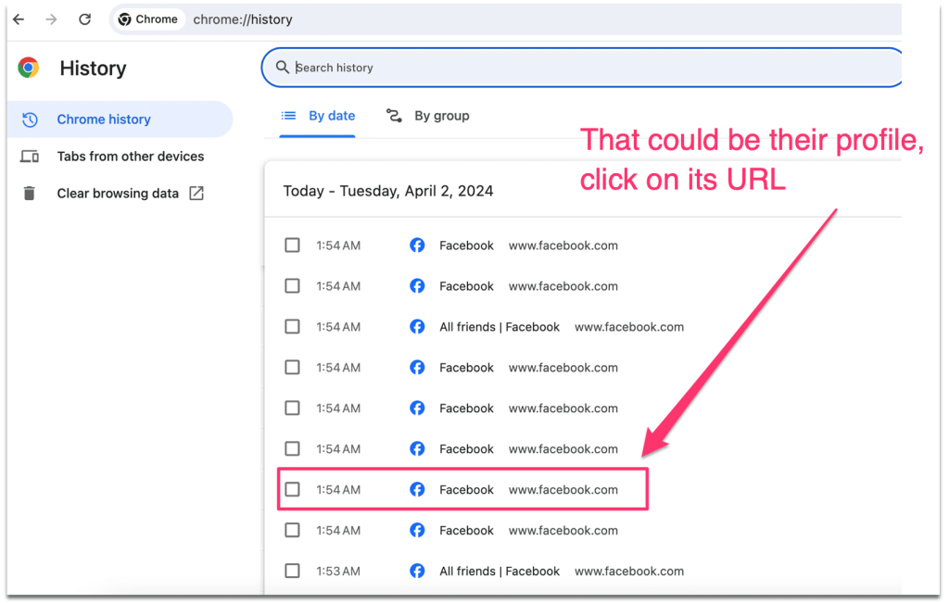Click the browser forward arrow

pos(52,19)
